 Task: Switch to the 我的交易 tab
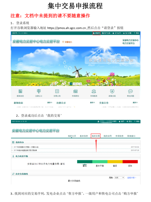95,136
